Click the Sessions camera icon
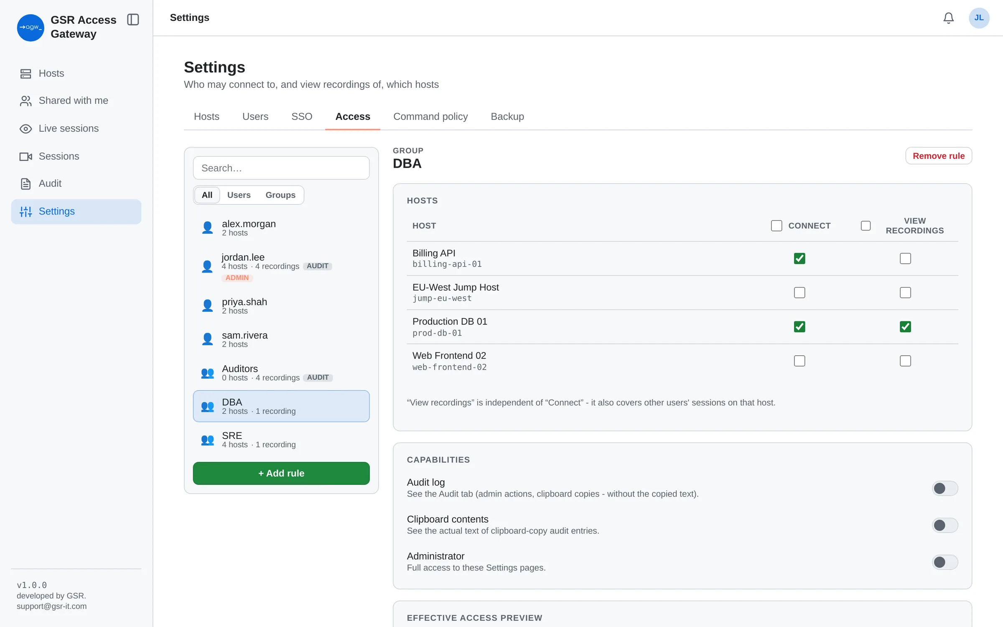Image resolution: width=1003 pixels, height=627 pixels. tap(25, 156)
